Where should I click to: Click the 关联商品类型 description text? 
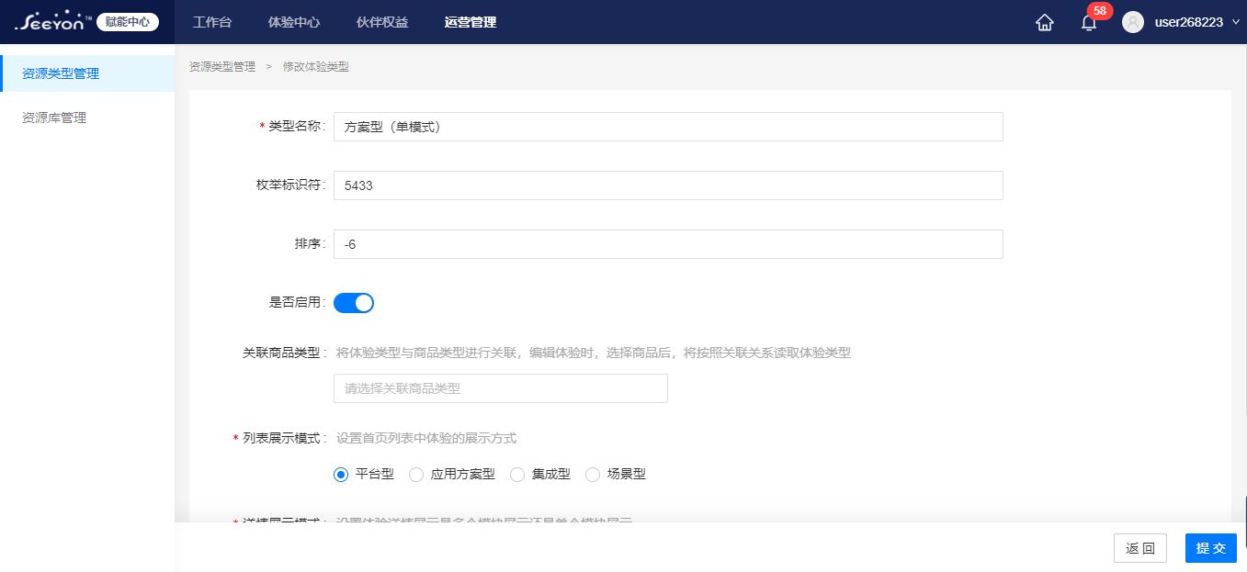594,353
